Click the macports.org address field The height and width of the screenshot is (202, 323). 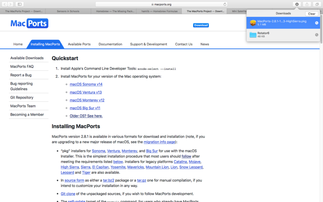(161, 4)
